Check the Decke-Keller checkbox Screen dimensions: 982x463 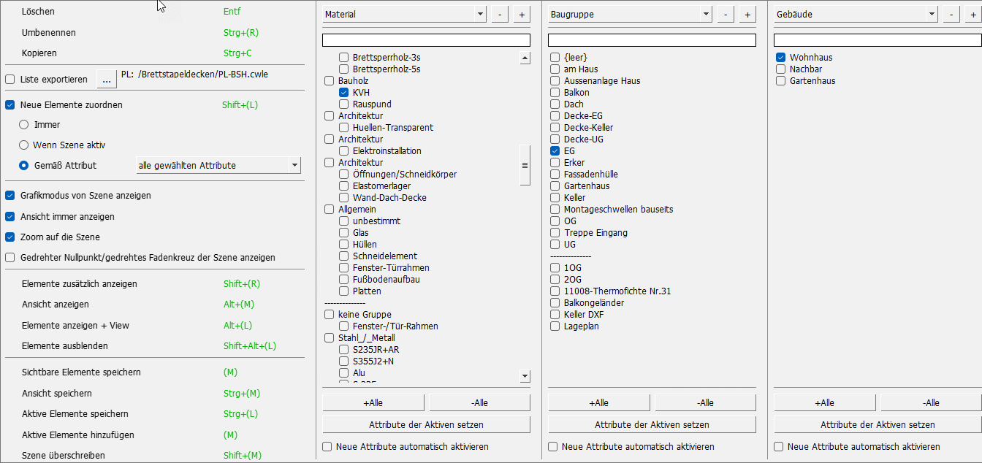click(555, 128)
